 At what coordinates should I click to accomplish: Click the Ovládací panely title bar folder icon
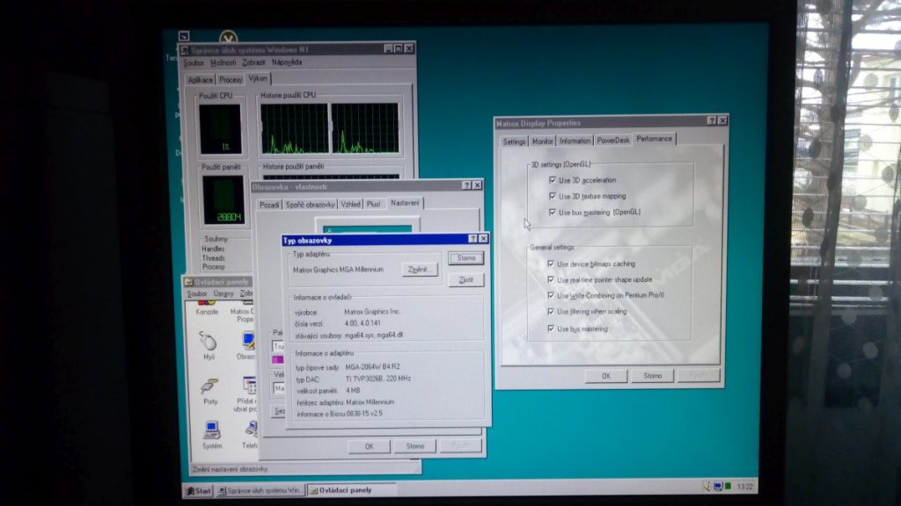click(x=188, y=282)
